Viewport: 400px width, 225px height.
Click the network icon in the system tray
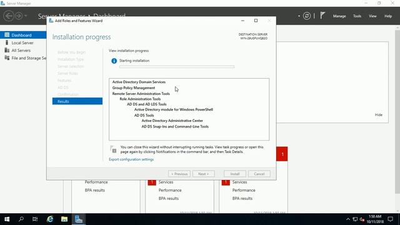tap(355, 219)
